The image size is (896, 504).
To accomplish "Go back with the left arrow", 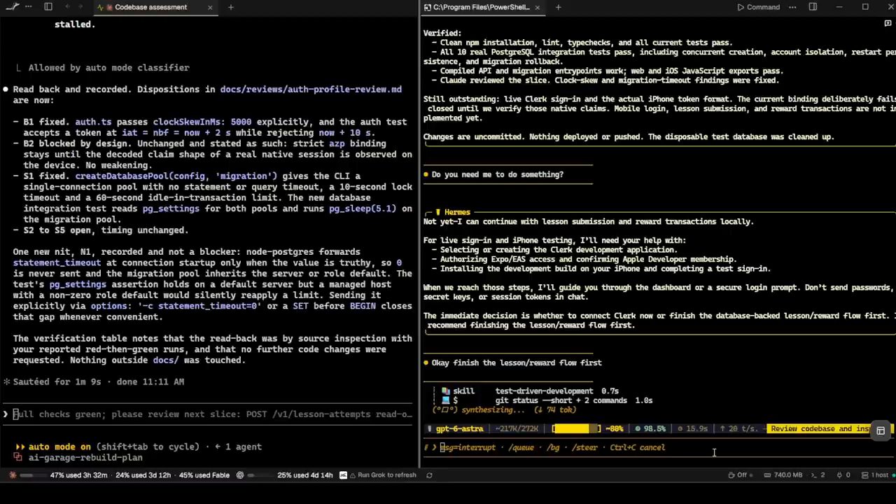I will [67, 7].
